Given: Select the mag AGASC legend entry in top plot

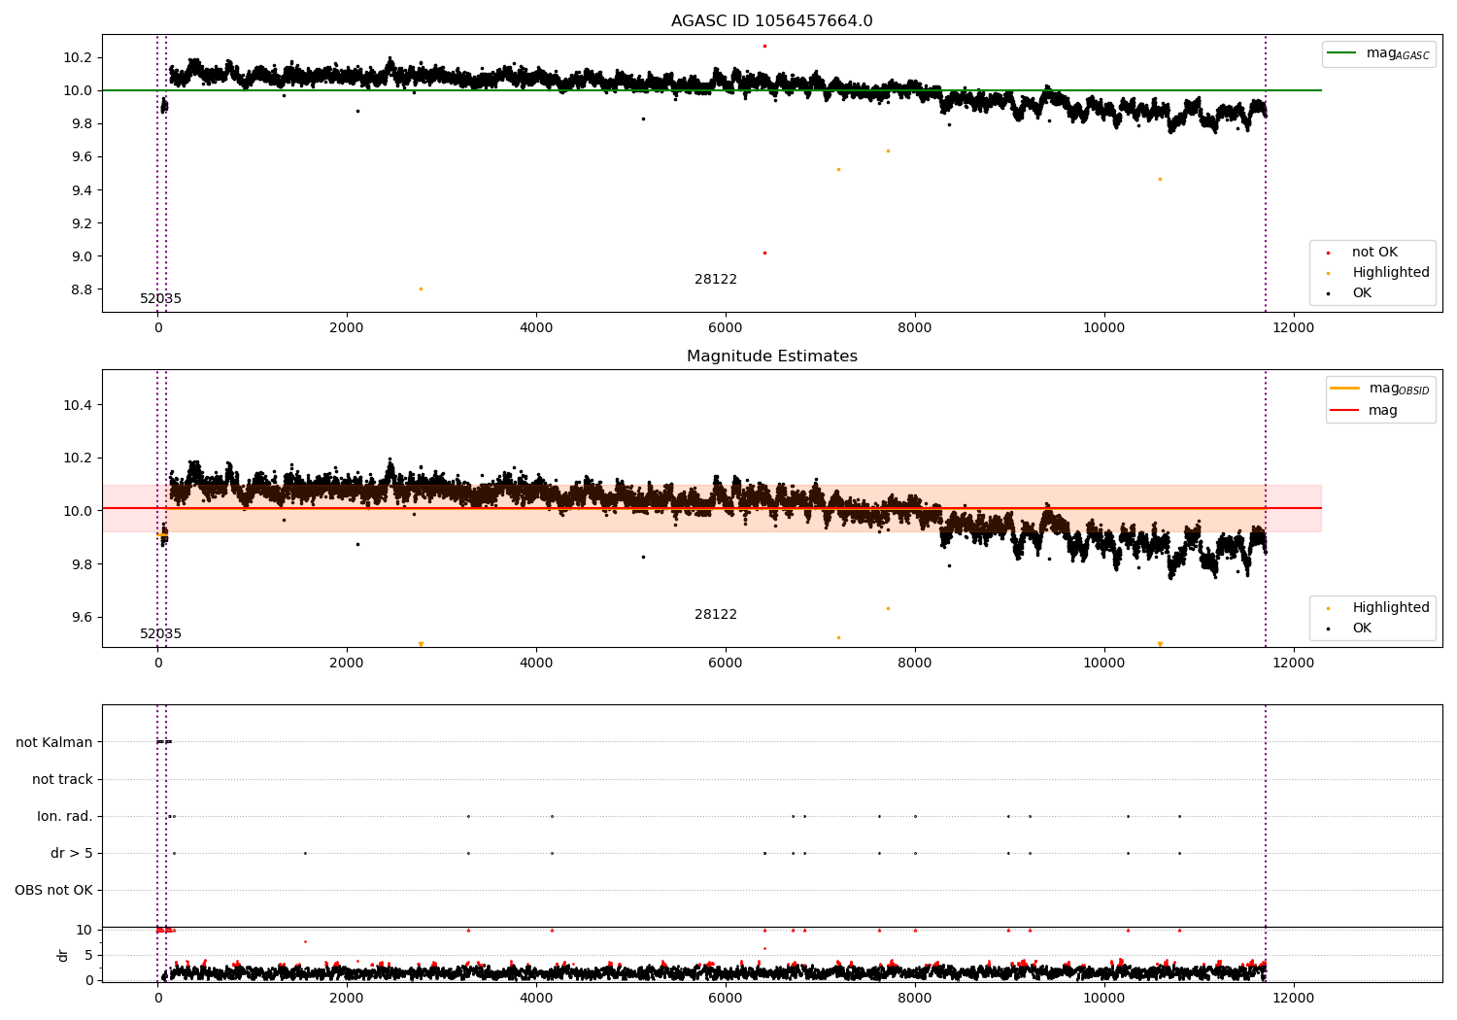Looking at the screenshot, I should 1379,53.
